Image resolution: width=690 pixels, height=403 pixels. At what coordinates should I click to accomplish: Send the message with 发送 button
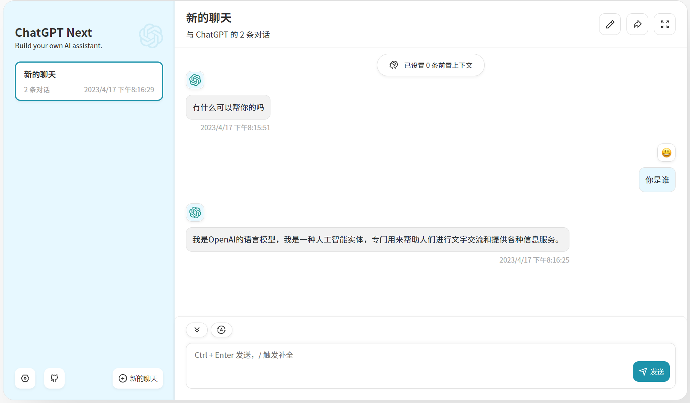[651, 372]
